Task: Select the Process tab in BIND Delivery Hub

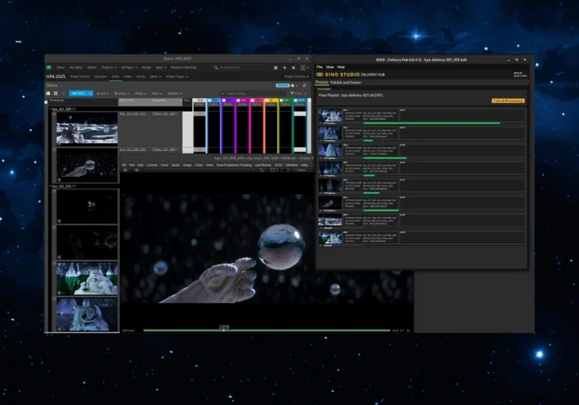Action: [x=322, y=82]
